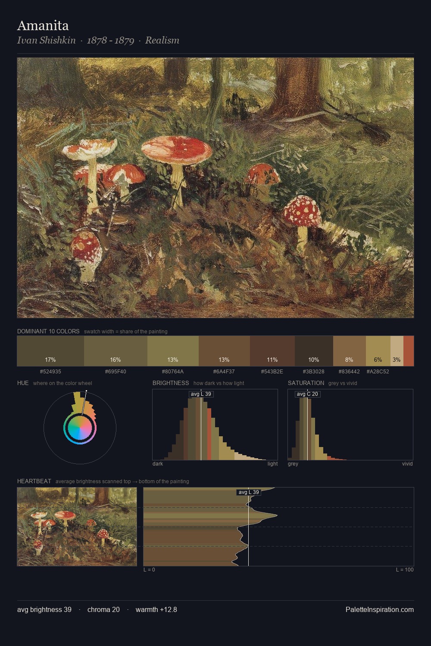Open the PaletteInspiration.com link
The width and height of the screenshot is (431, 646).
[380, 610]
